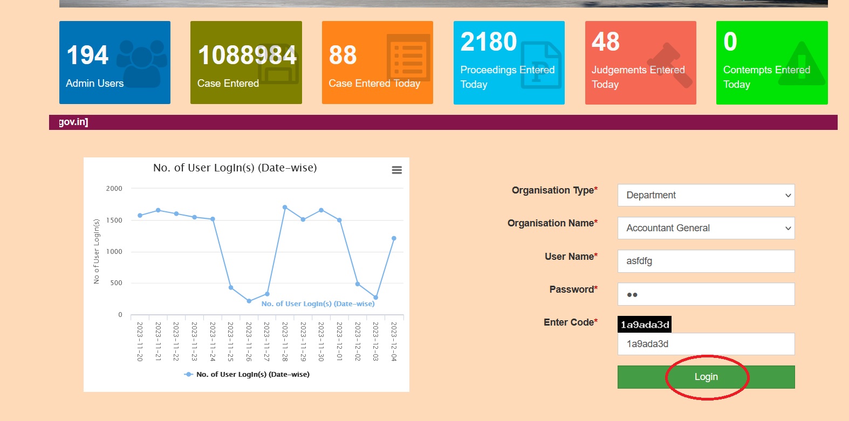Focus the User Name input field
849x421 pixels.
(706, 261)
